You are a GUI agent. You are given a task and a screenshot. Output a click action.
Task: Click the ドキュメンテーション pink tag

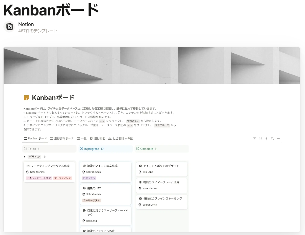[39, 178]
